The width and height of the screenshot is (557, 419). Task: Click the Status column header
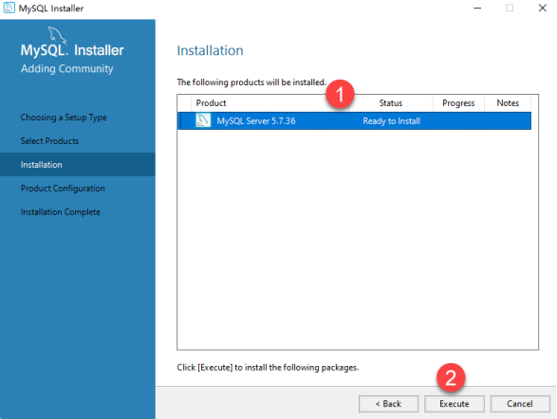pyautogui.click(x=390, y=103)
